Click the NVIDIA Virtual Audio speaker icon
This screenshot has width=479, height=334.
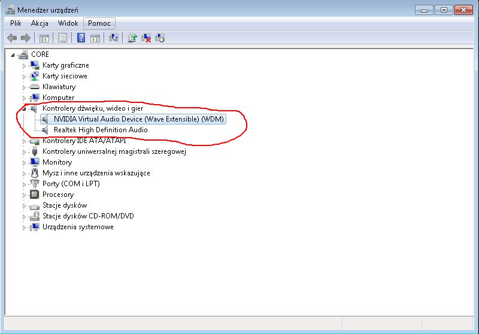46,119
